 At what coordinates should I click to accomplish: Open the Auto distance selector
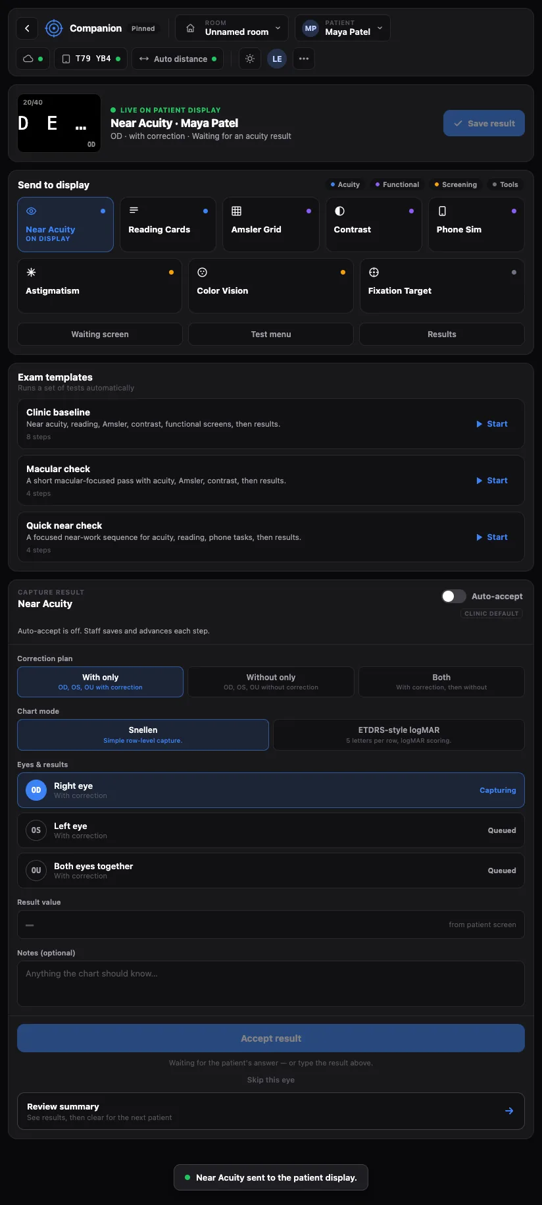178,59
